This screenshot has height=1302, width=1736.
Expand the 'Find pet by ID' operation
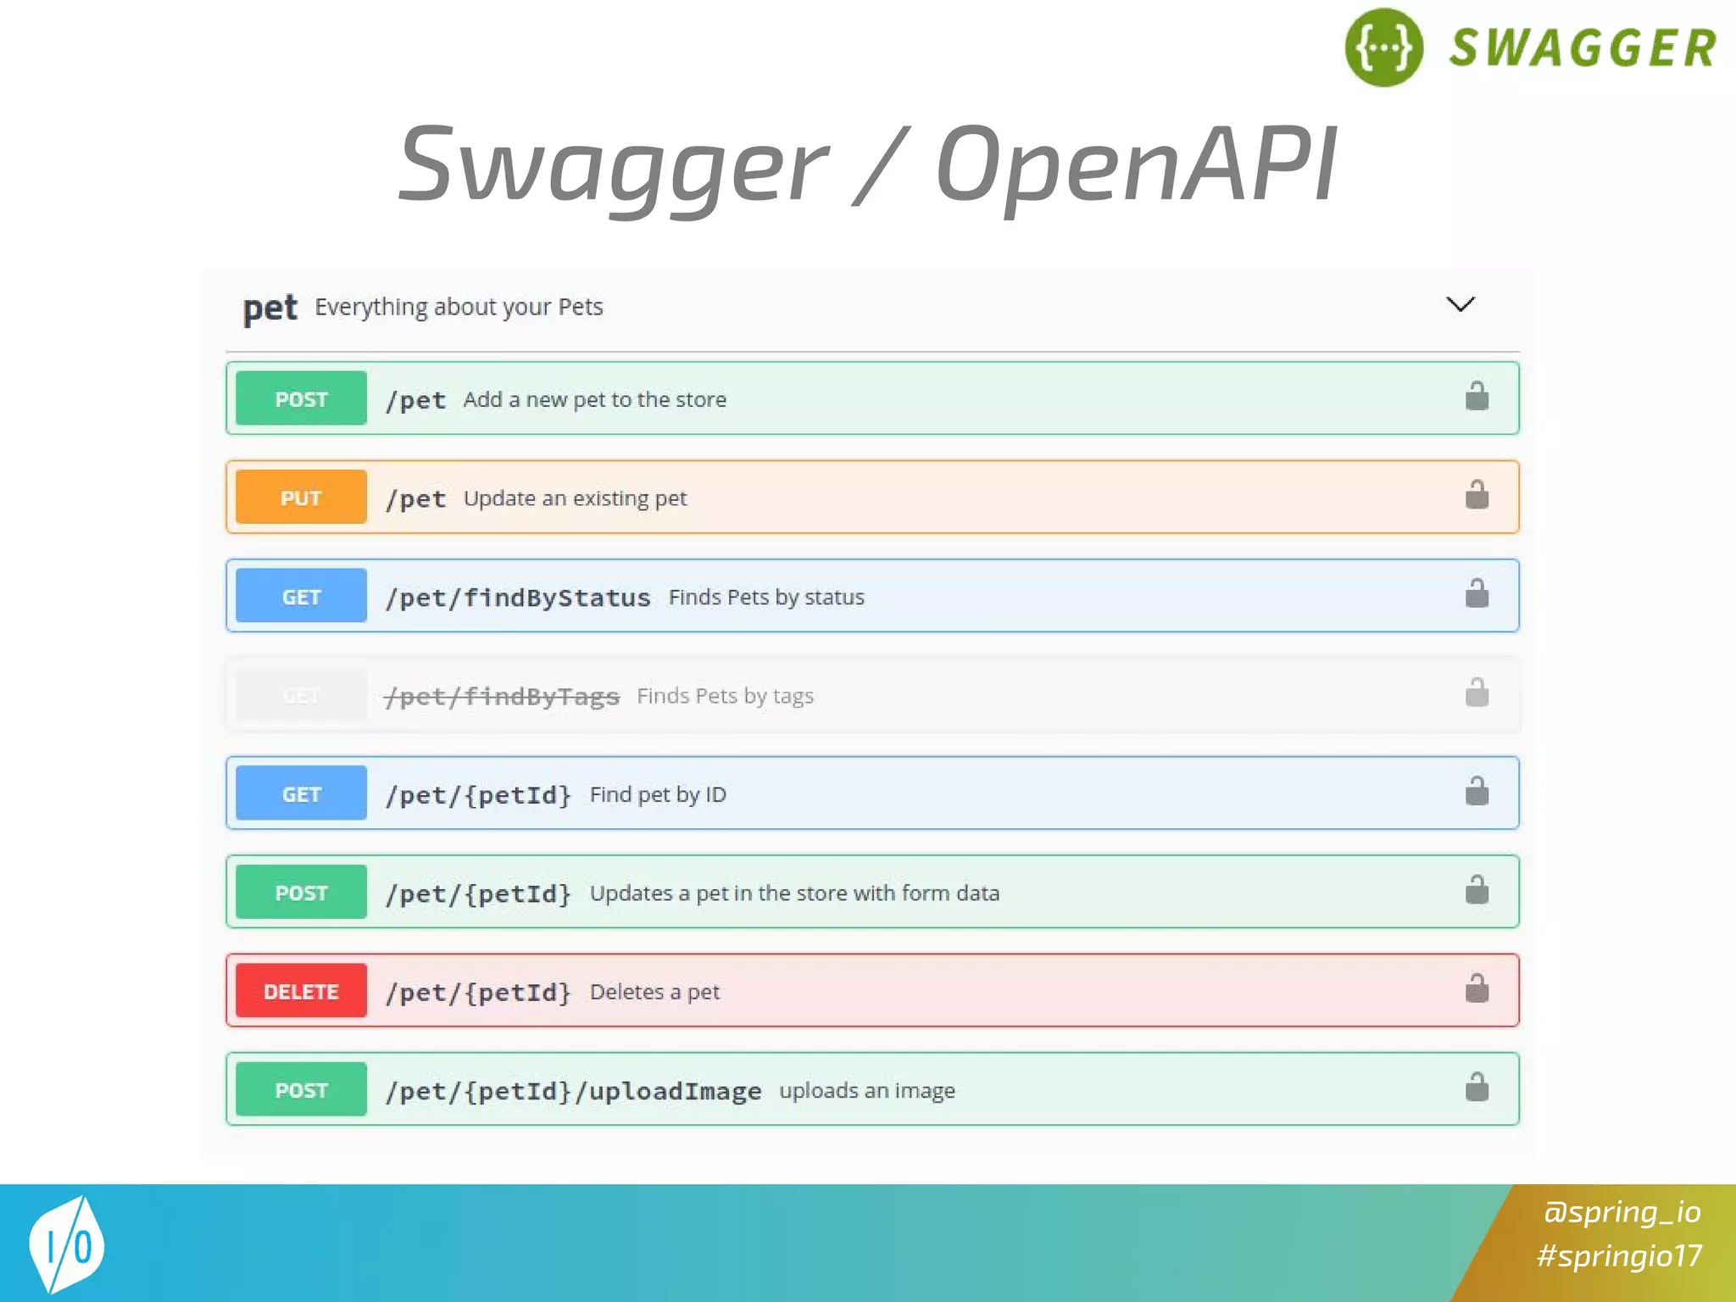(x=872, y=793)
